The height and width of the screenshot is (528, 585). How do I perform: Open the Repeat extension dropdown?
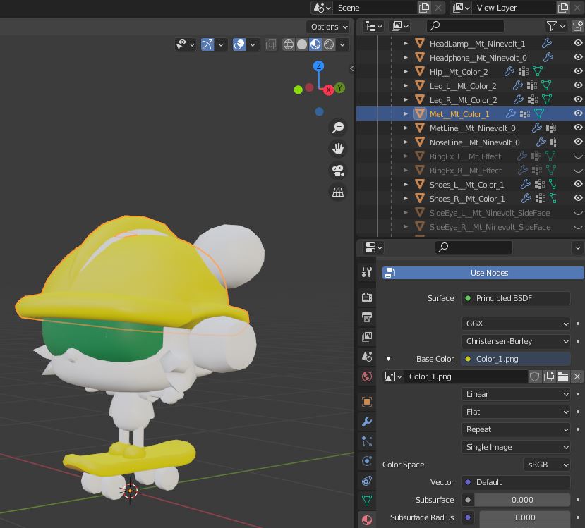point(516,429)
